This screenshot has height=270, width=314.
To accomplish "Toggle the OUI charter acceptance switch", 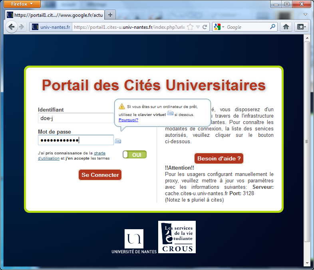I will coord(135,155).
